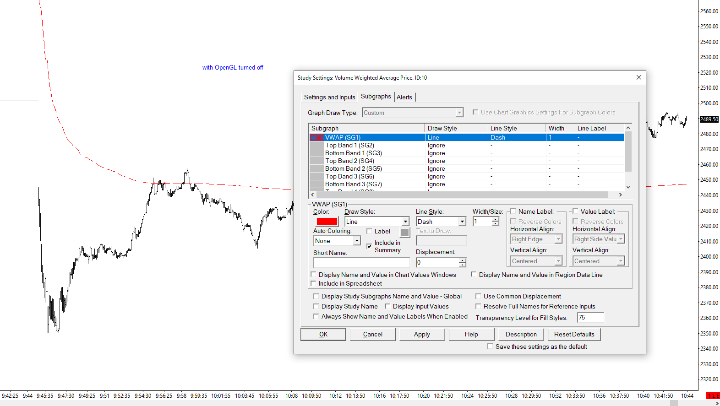Check Display Name and Value in Region Data Line
The height and width of the screenshot is (406, 720).
474,275
